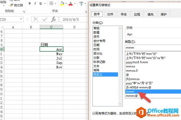Apply yellow fill color bucket
Screen dimensions: 181x120
[x=62, y=4]
